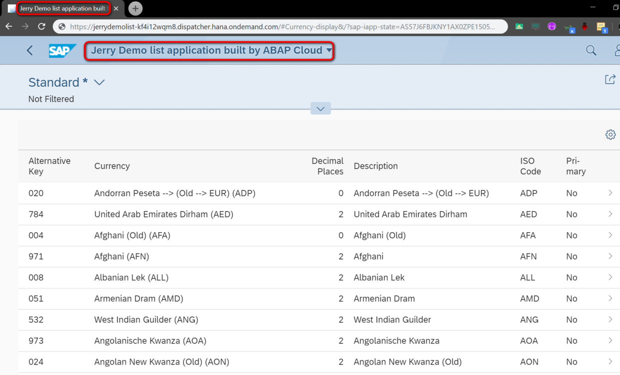The width and height of the screenshot is (620, 375).
Task: Click the Armenian Dram description cell
Action: [384, 299]
